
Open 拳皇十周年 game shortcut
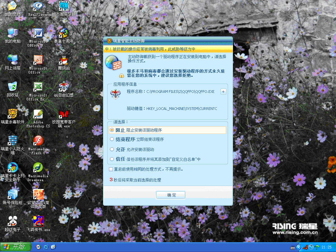(x=64, y=35)
